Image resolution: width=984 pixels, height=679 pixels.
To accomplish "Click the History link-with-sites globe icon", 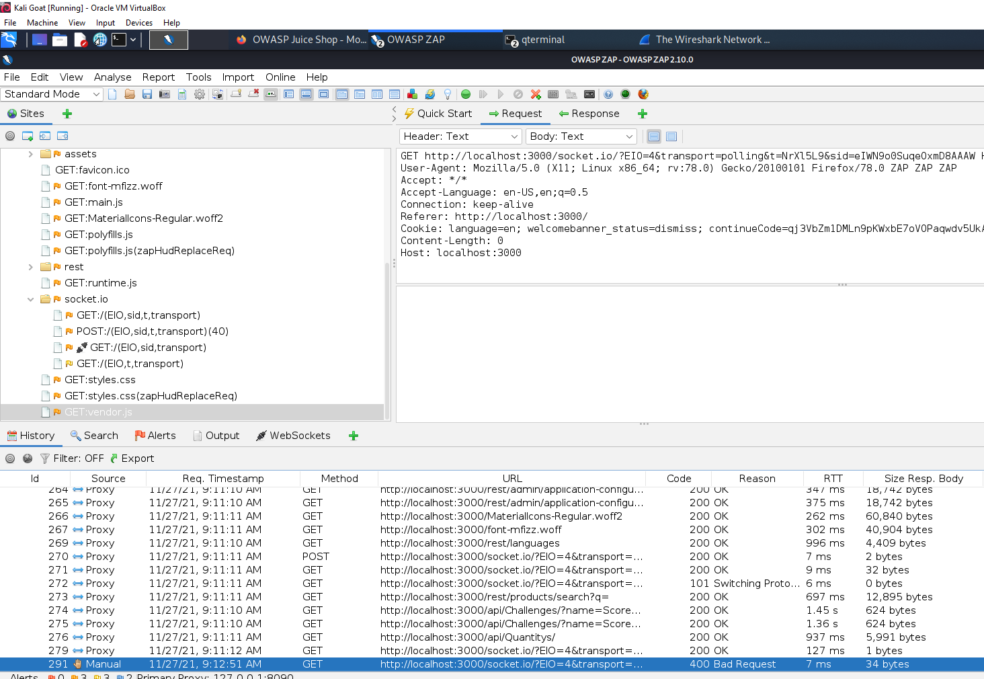I will (28, 458).
